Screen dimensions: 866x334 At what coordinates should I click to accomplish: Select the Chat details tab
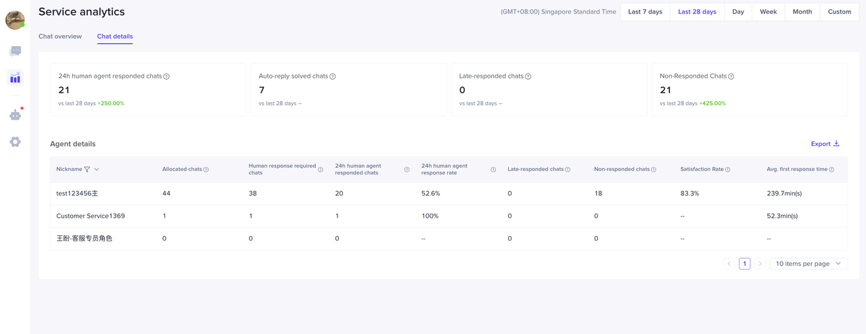(x=115, y=37)
